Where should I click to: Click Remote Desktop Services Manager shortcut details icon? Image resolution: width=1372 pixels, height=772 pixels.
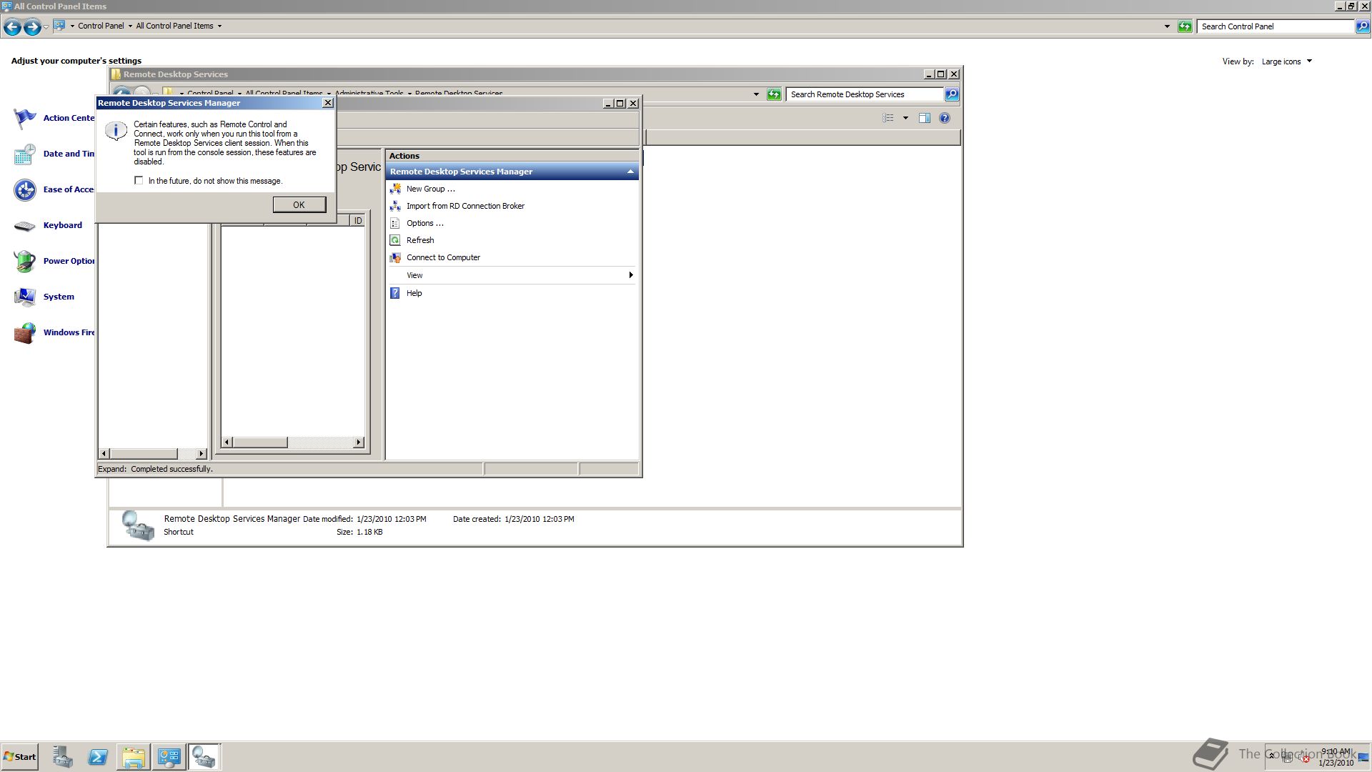pos(137,525)
